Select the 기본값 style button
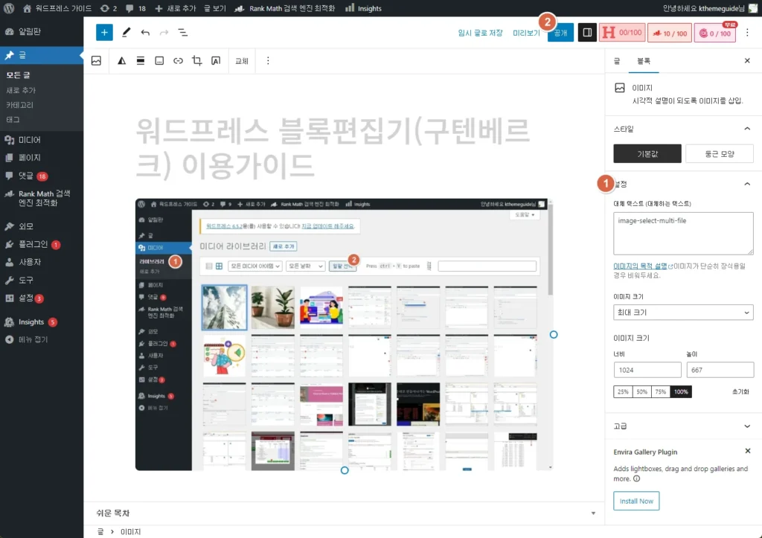The image size is (762, 538). pos(647,153)
